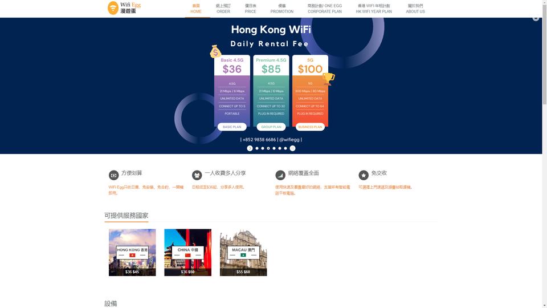
Task: Click the Wifi Egg logo
Action: (124, 7)
